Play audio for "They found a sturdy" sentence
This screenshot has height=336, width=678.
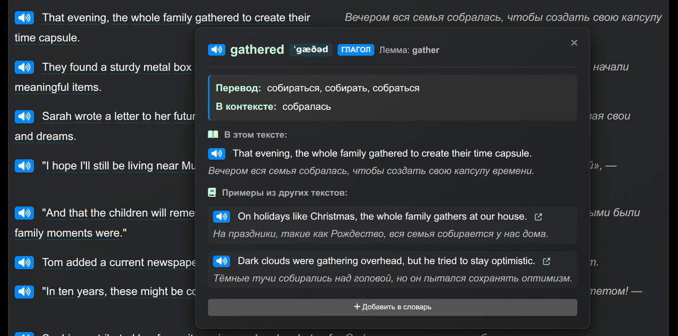(23, 67)
